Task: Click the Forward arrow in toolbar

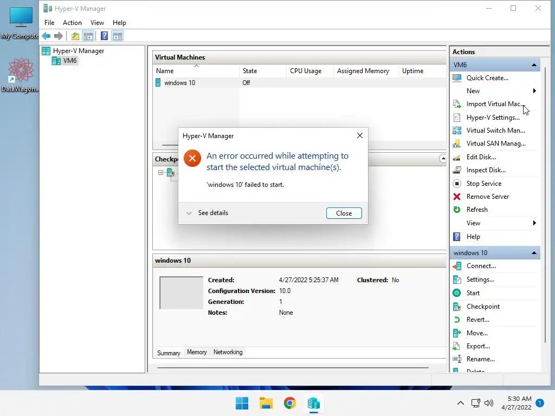Action: 59,36
